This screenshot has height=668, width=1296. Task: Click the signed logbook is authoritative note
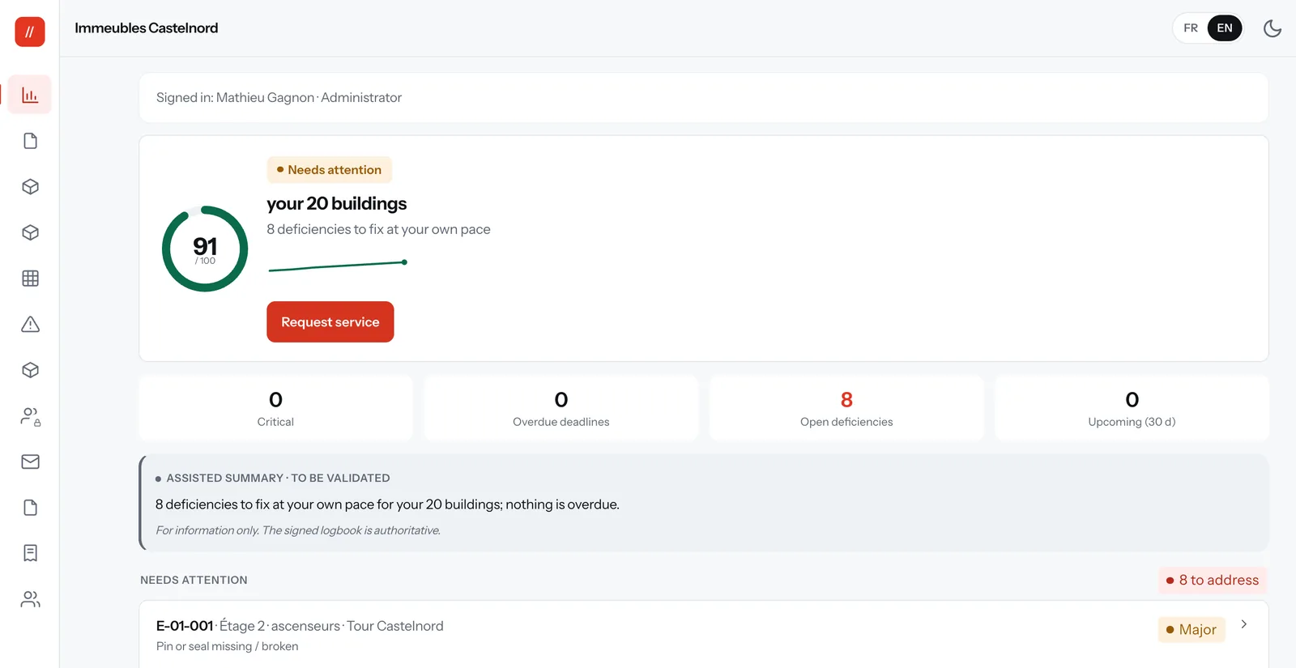(x=298, y=530)
